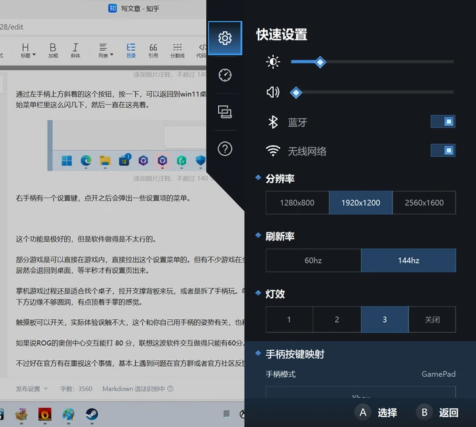Select 1280x800 resolution
Screen dimensions: 476x427
(x=297, y=203)
